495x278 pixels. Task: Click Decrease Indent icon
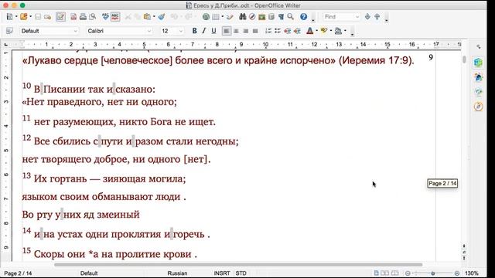click(287, 31)
